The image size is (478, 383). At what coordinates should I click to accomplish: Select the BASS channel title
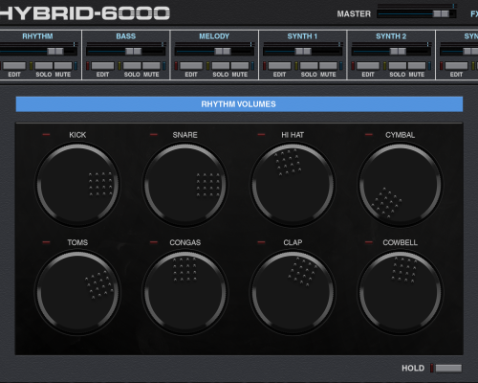coord(126,36)
